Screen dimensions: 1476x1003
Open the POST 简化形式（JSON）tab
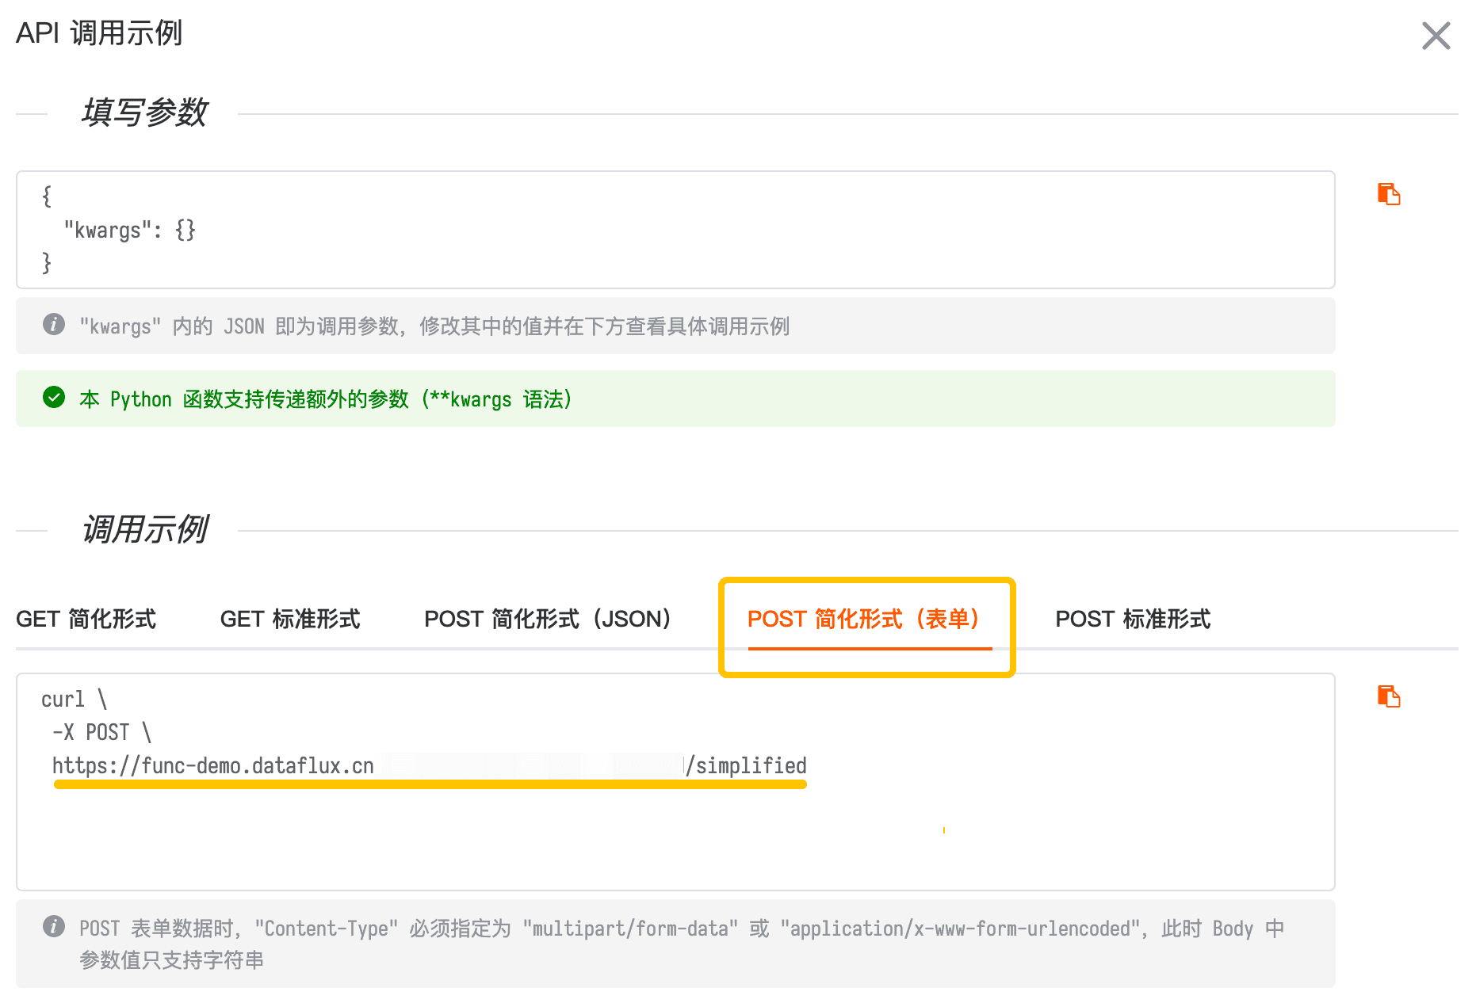[547, 619]
